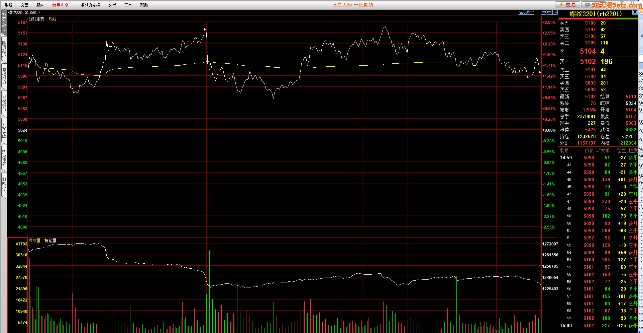The width and height of the screenshot is (643, 333).
Task: Click the lightning 交易 button
Action: tap(568, 5)
